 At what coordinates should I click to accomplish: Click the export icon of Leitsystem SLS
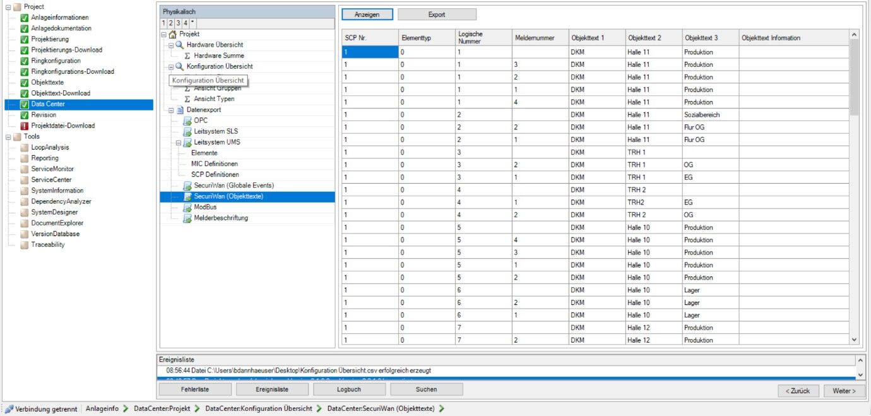187,131
